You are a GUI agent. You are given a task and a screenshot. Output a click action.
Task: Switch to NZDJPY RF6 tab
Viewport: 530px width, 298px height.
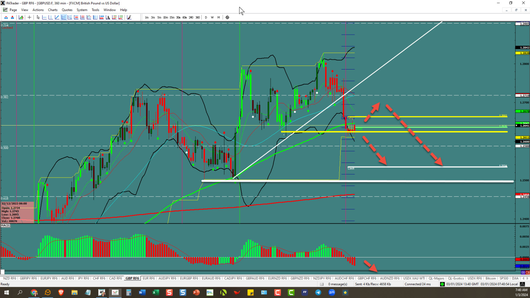(322, 278)
